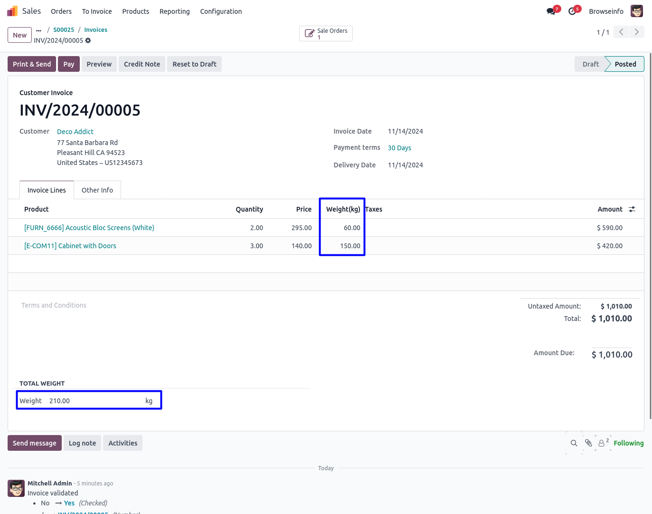Open the Odoo Sales app home icon

(x=12, y=11)
